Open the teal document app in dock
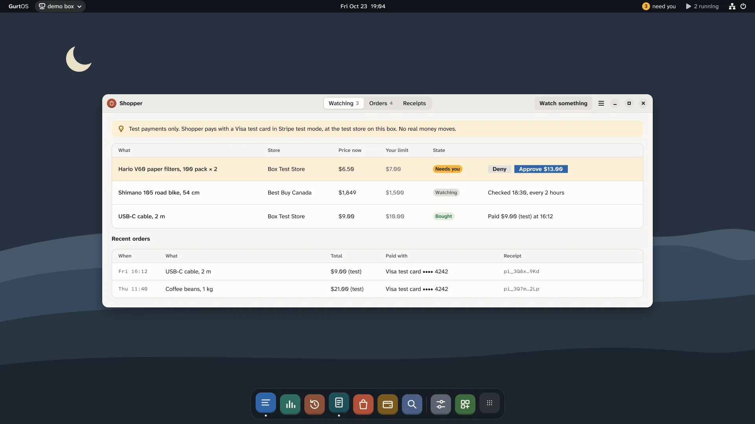This screenshot has width=755, height=424. pos(339,403)
